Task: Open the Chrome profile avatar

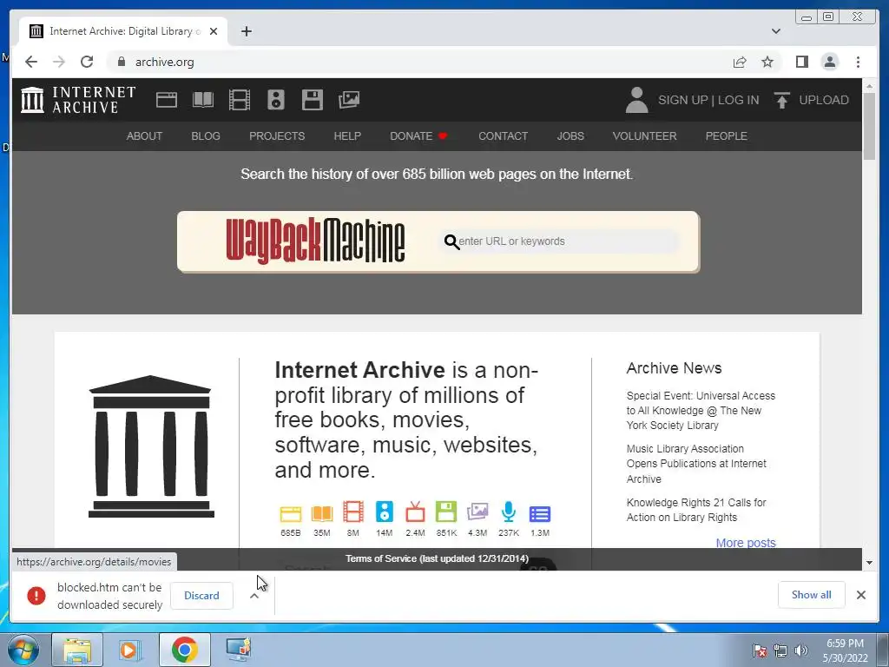Action: (829, 62)
